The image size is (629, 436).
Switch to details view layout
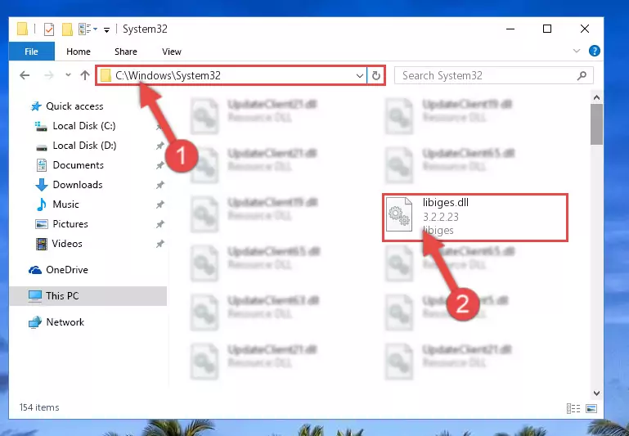click(573, 409)
